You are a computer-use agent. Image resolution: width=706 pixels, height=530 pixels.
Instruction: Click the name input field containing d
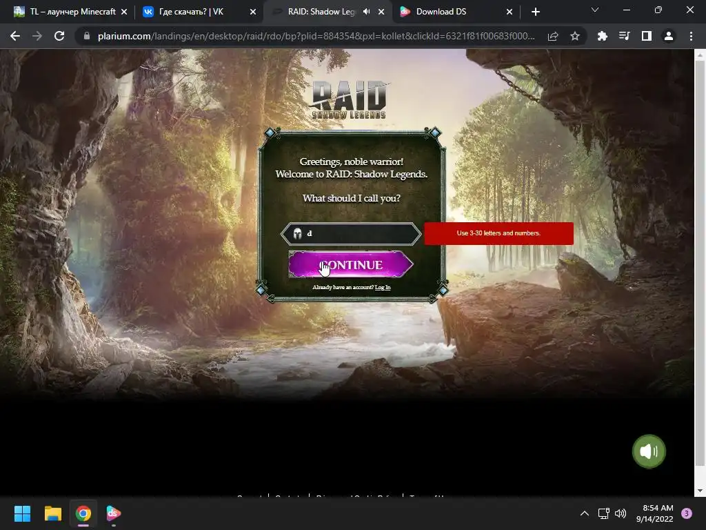pyautogui.click(x=351, y=233)
